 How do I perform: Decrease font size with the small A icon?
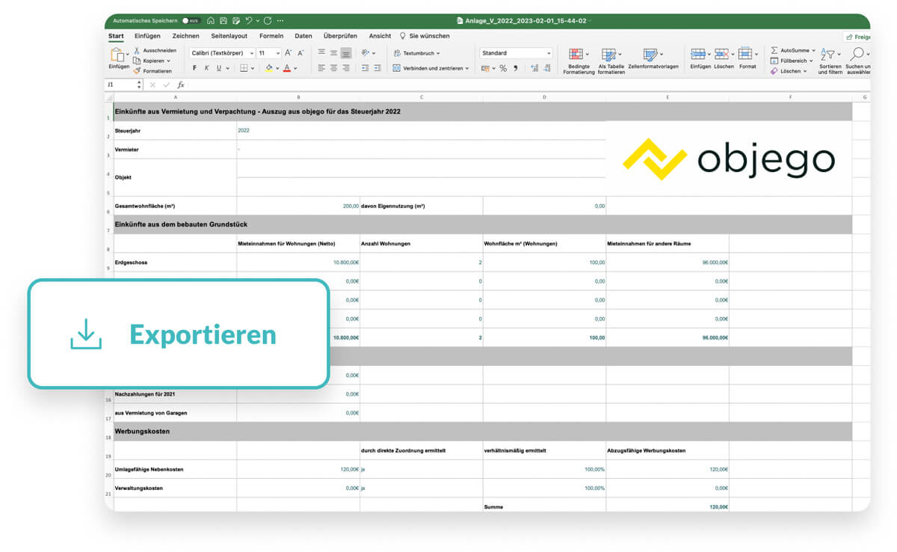[x=300, y=53]
